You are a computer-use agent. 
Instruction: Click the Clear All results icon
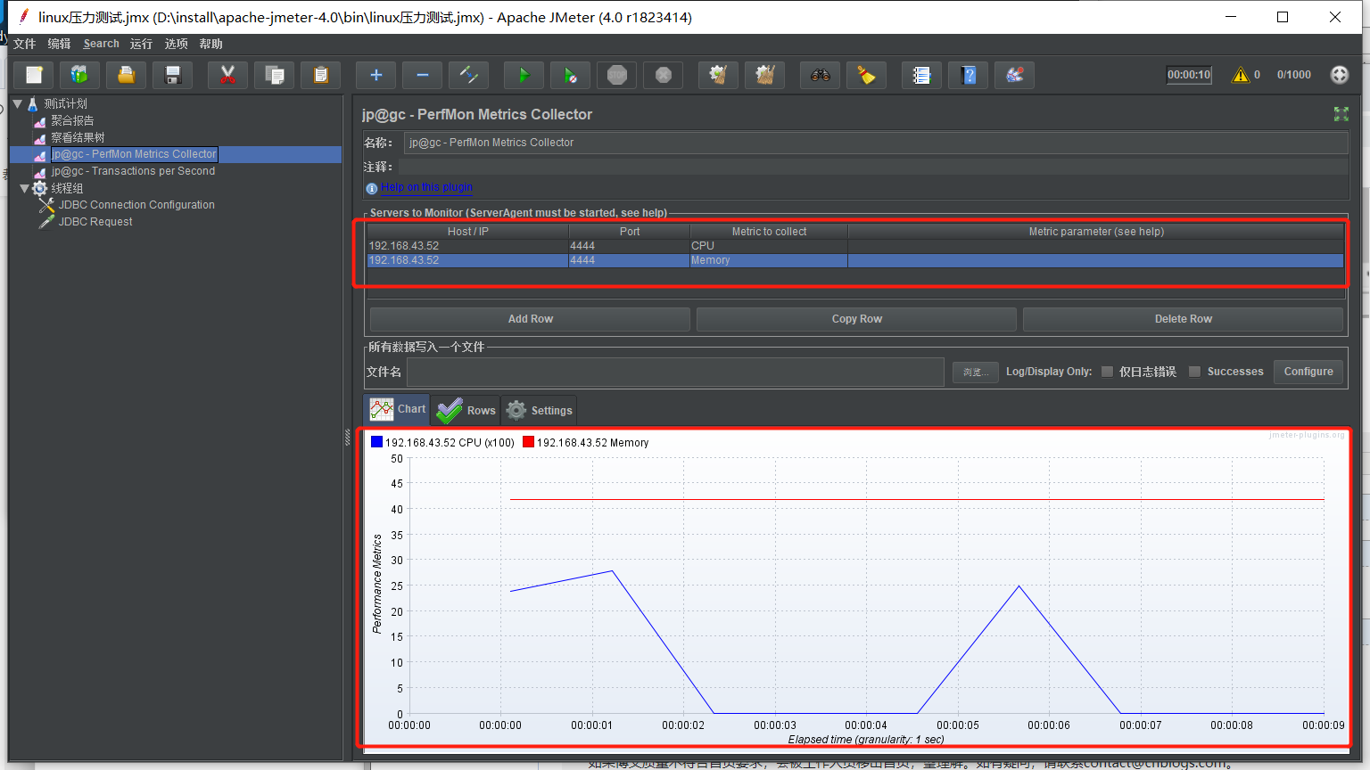765,76
